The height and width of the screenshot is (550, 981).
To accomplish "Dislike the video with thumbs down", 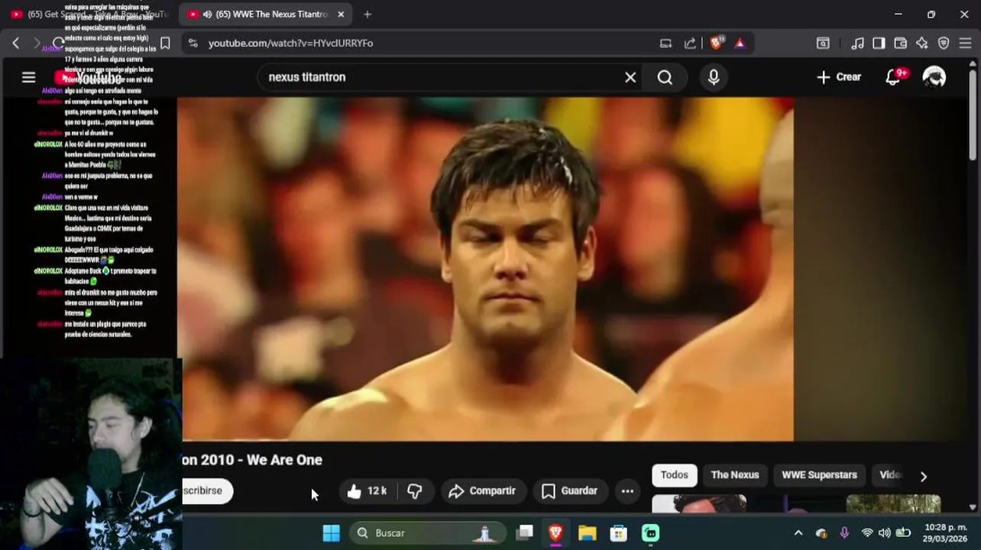I will click(415, 491).
